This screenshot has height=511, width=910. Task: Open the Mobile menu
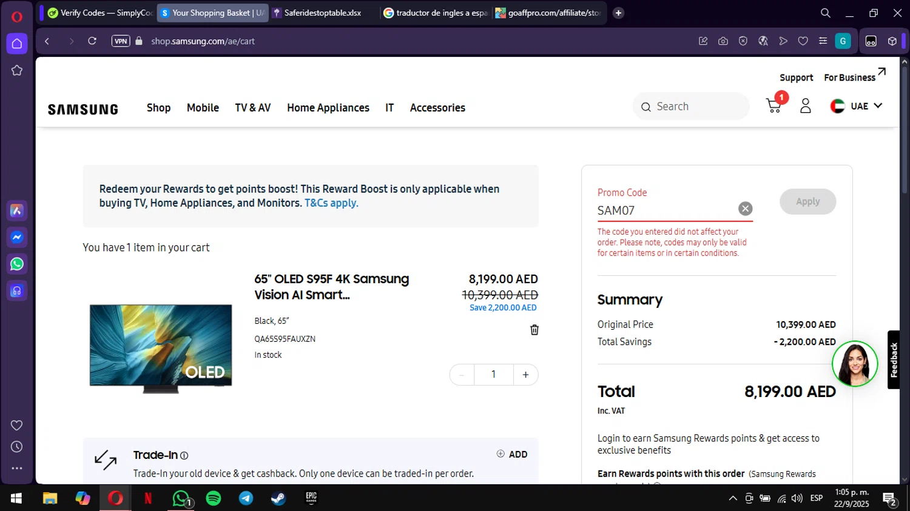(203, 107)
